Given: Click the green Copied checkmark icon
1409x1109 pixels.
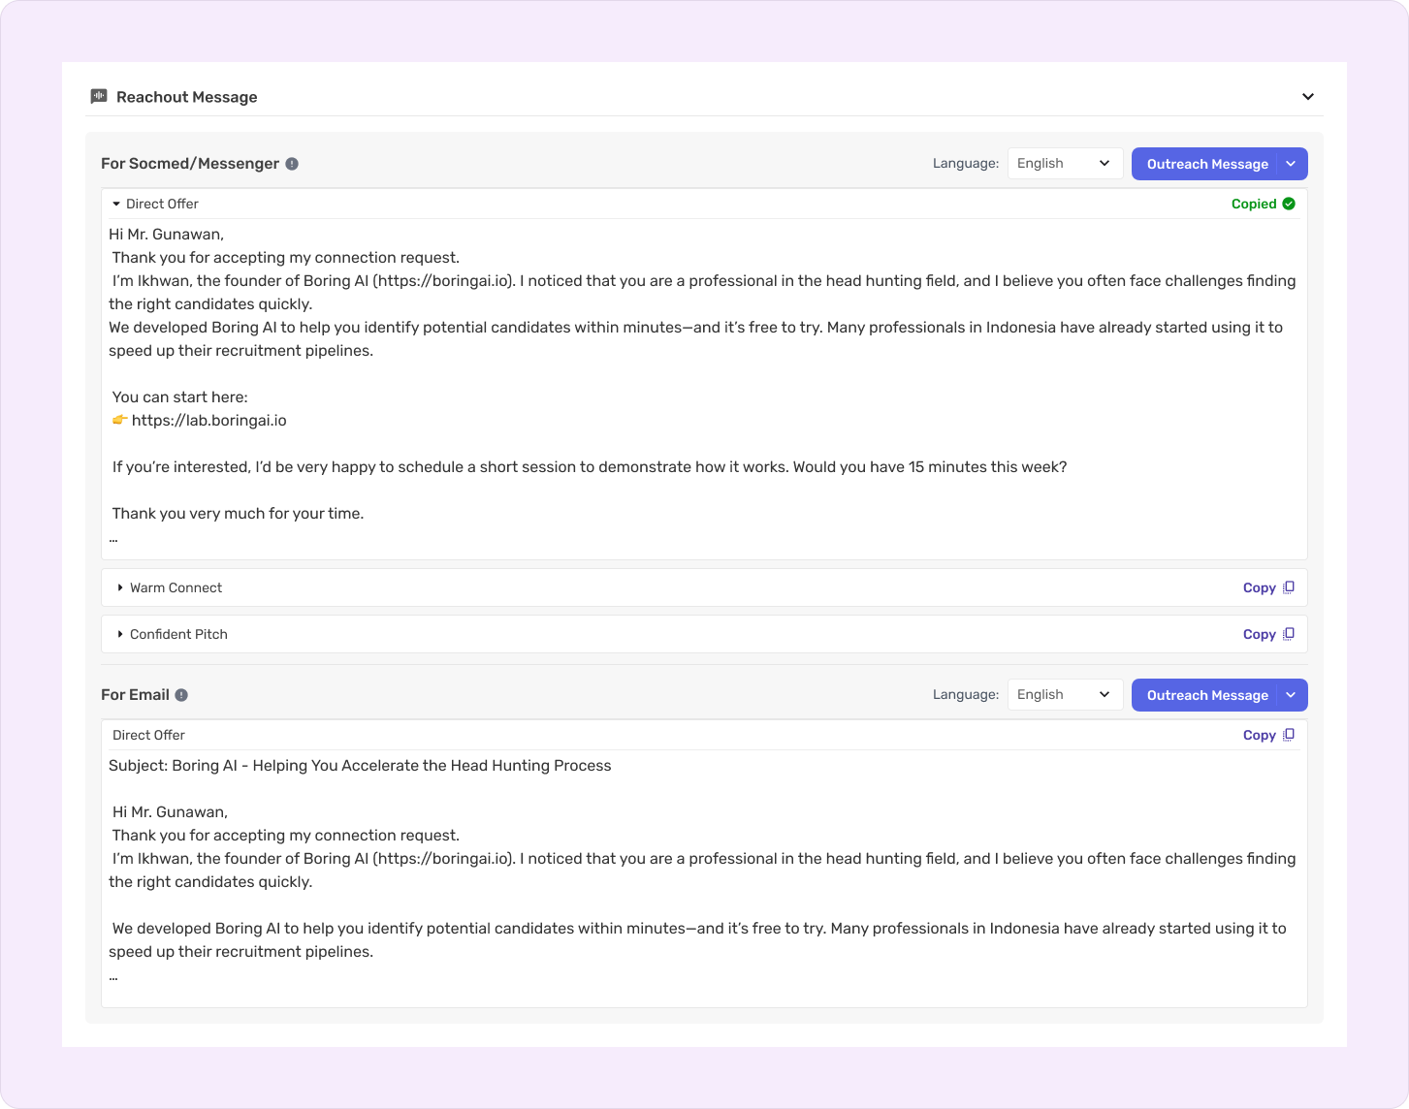Looking at the screenshot, I should tap(1289, 204).
